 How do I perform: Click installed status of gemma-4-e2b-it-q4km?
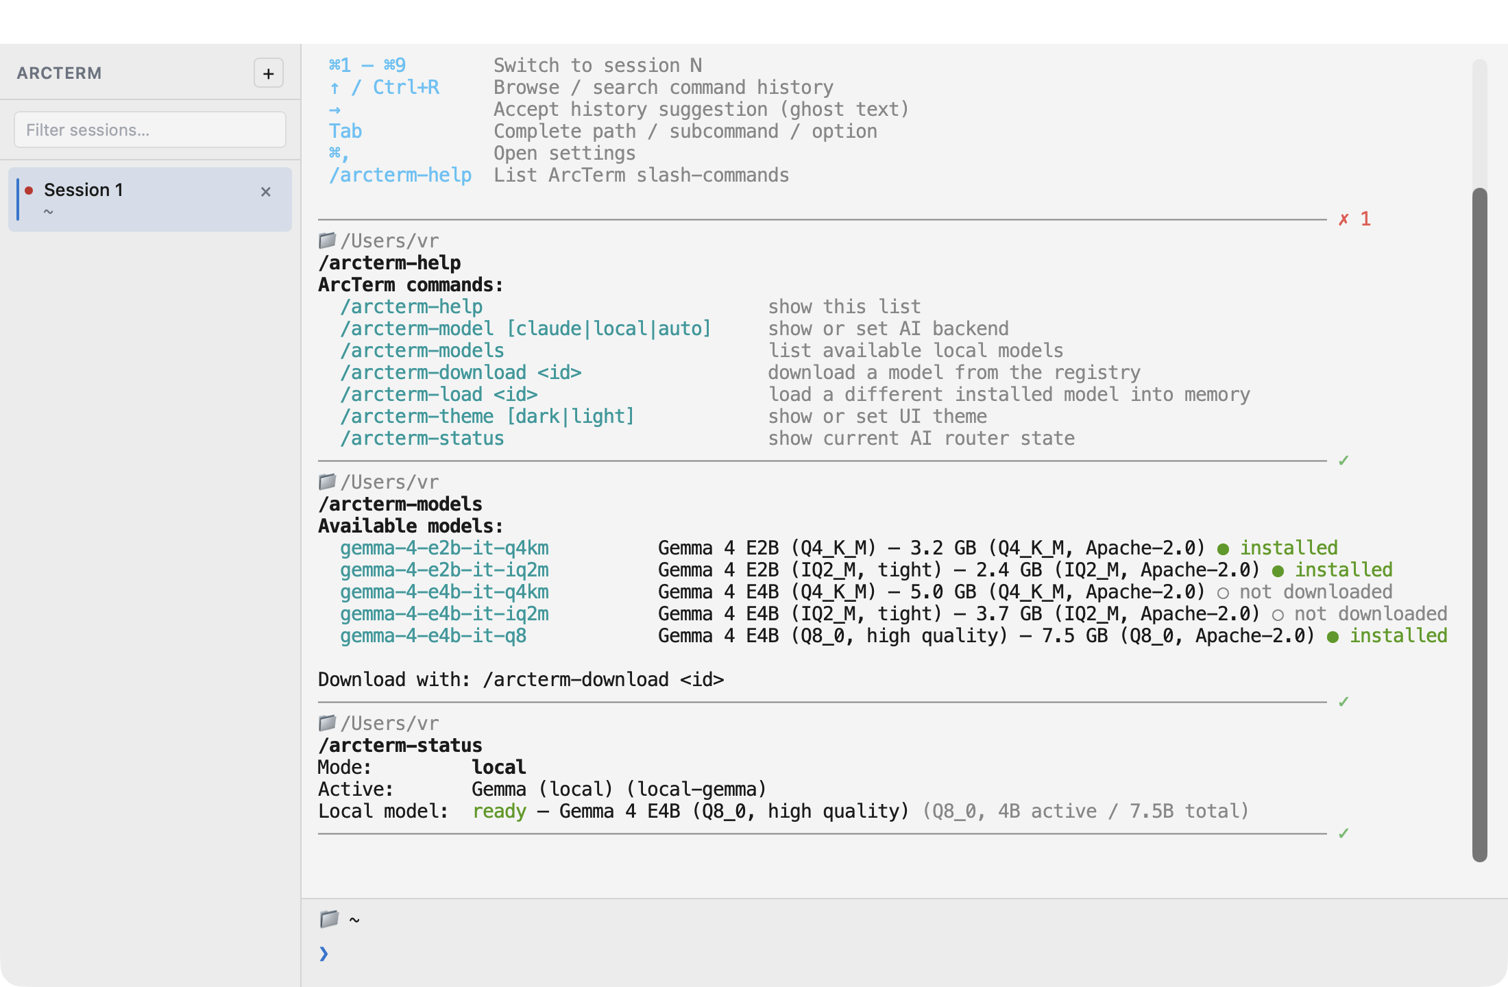click(1278, 548)
